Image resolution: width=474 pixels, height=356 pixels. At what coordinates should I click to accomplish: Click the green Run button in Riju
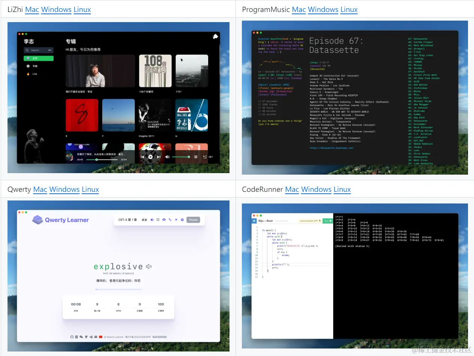(328, 221)
